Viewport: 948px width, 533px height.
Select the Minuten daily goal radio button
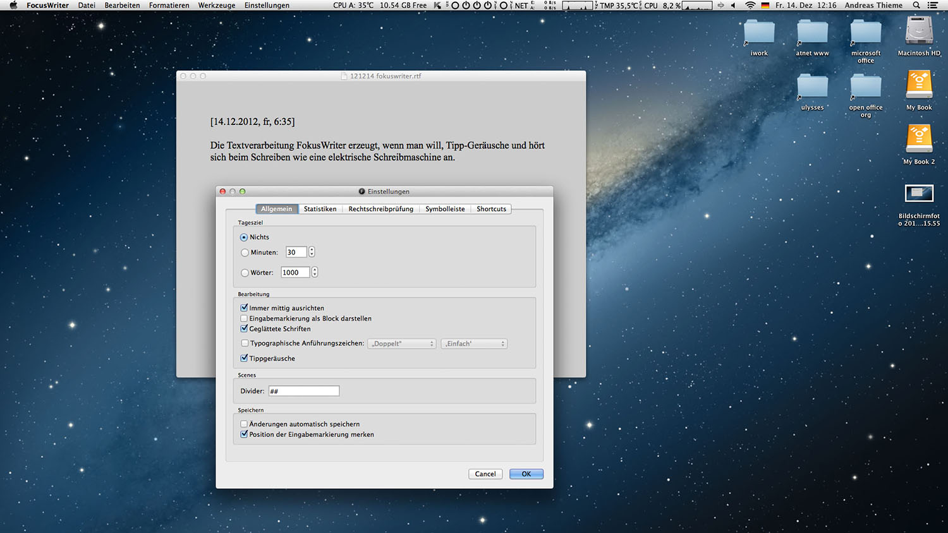click(x=245, y=253)
